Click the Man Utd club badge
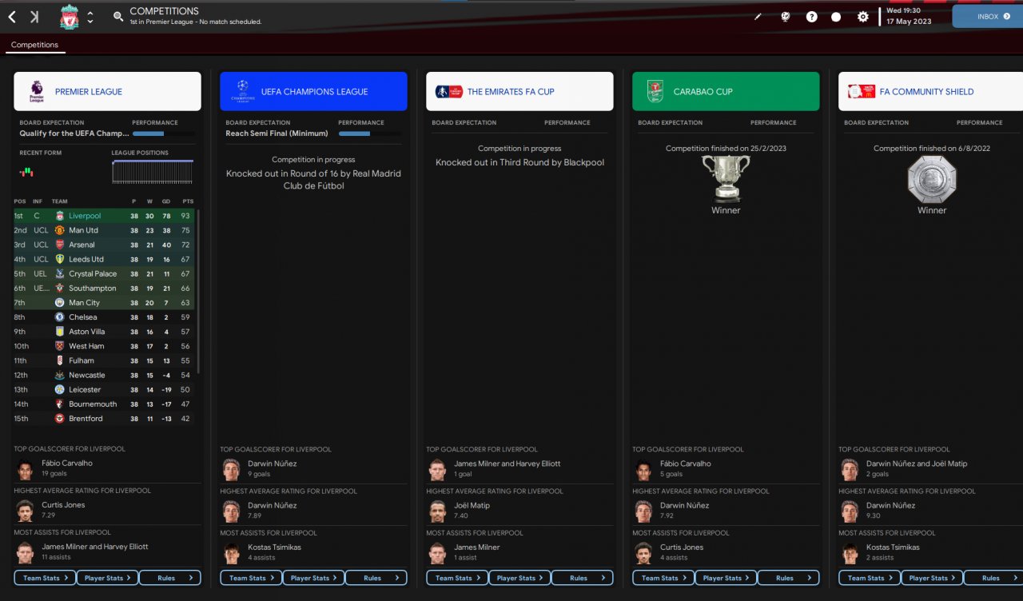This screenshot has width=1023, height=601. [x=59, y=230]
